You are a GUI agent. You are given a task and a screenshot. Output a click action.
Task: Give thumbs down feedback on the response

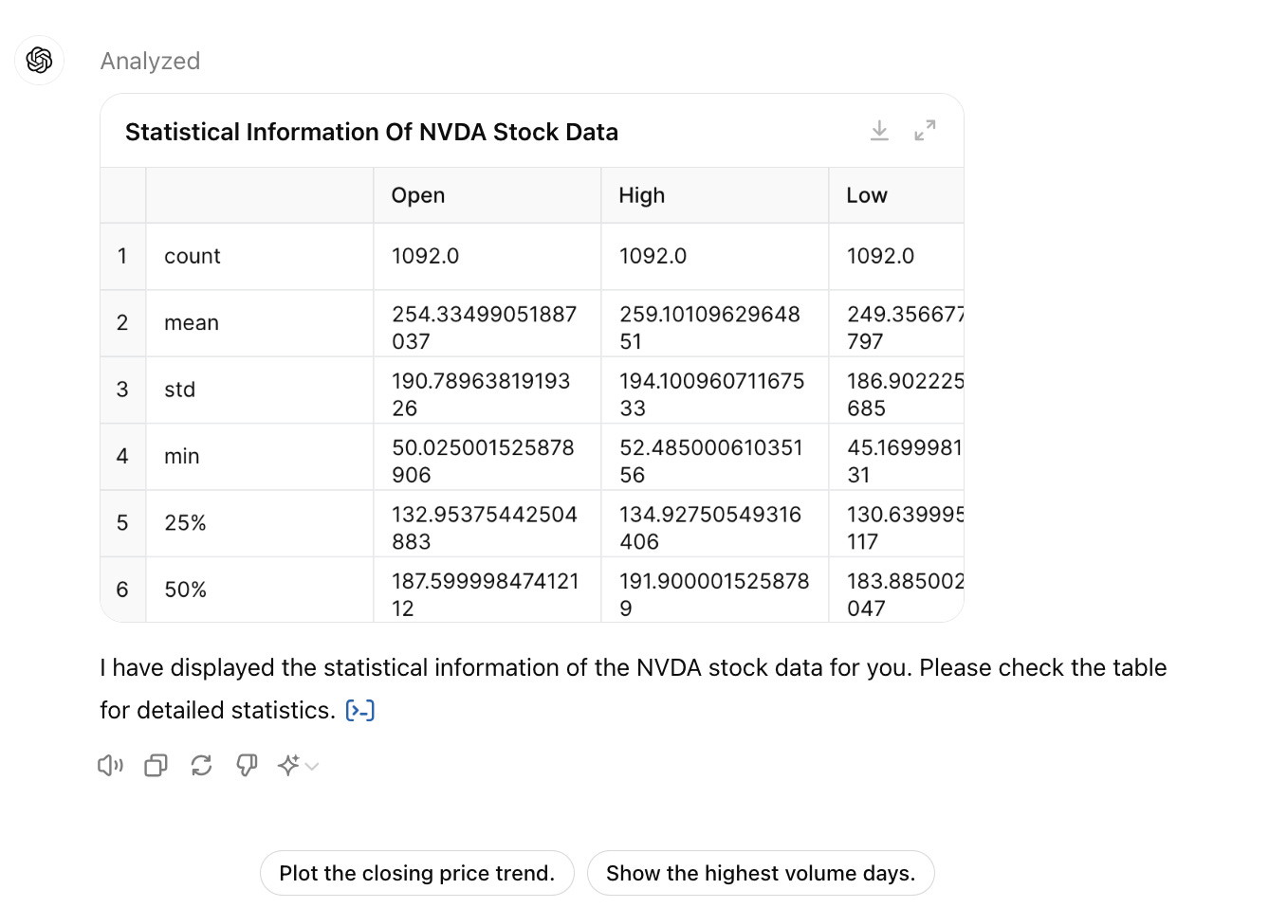(x=247, y=765)
